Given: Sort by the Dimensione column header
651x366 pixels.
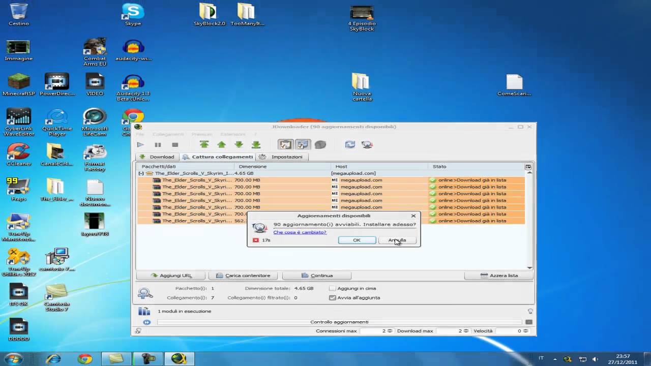Looking at the screenshot, I should tap(282, 166).
